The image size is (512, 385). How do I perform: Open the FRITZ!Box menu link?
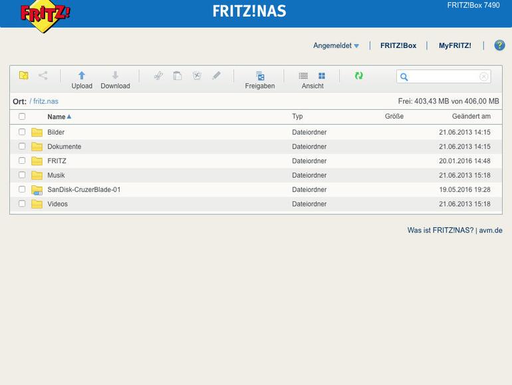click(398, 46)
